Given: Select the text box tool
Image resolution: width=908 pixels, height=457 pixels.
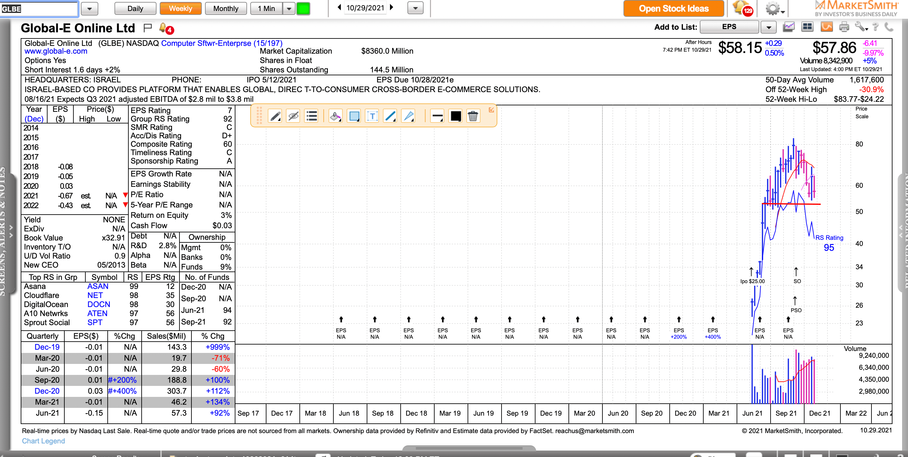Looking at the screenshot, I should coord(372,116).
